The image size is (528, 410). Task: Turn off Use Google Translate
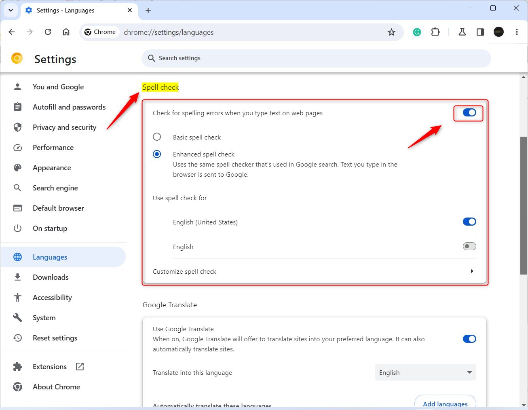(x=469, y=339)
